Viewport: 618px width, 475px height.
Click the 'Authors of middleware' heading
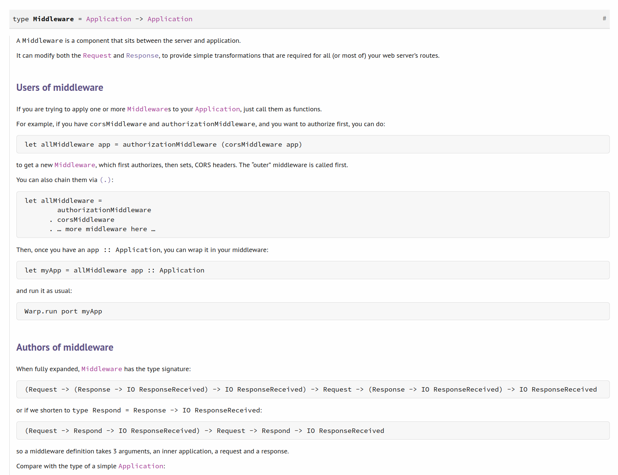tap(65, 347)
